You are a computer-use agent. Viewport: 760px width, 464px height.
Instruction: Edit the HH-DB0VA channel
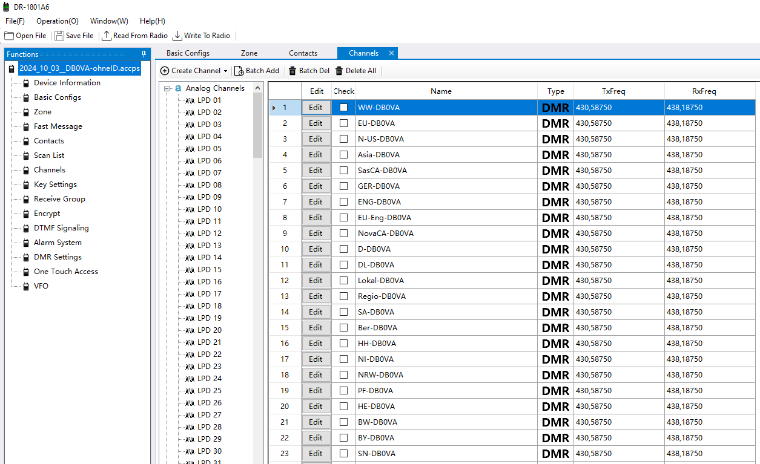tap(316, 343)
